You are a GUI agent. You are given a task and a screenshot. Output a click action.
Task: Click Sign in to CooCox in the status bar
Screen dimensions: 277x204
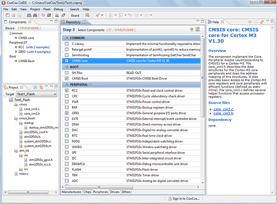tap(184, 198)
